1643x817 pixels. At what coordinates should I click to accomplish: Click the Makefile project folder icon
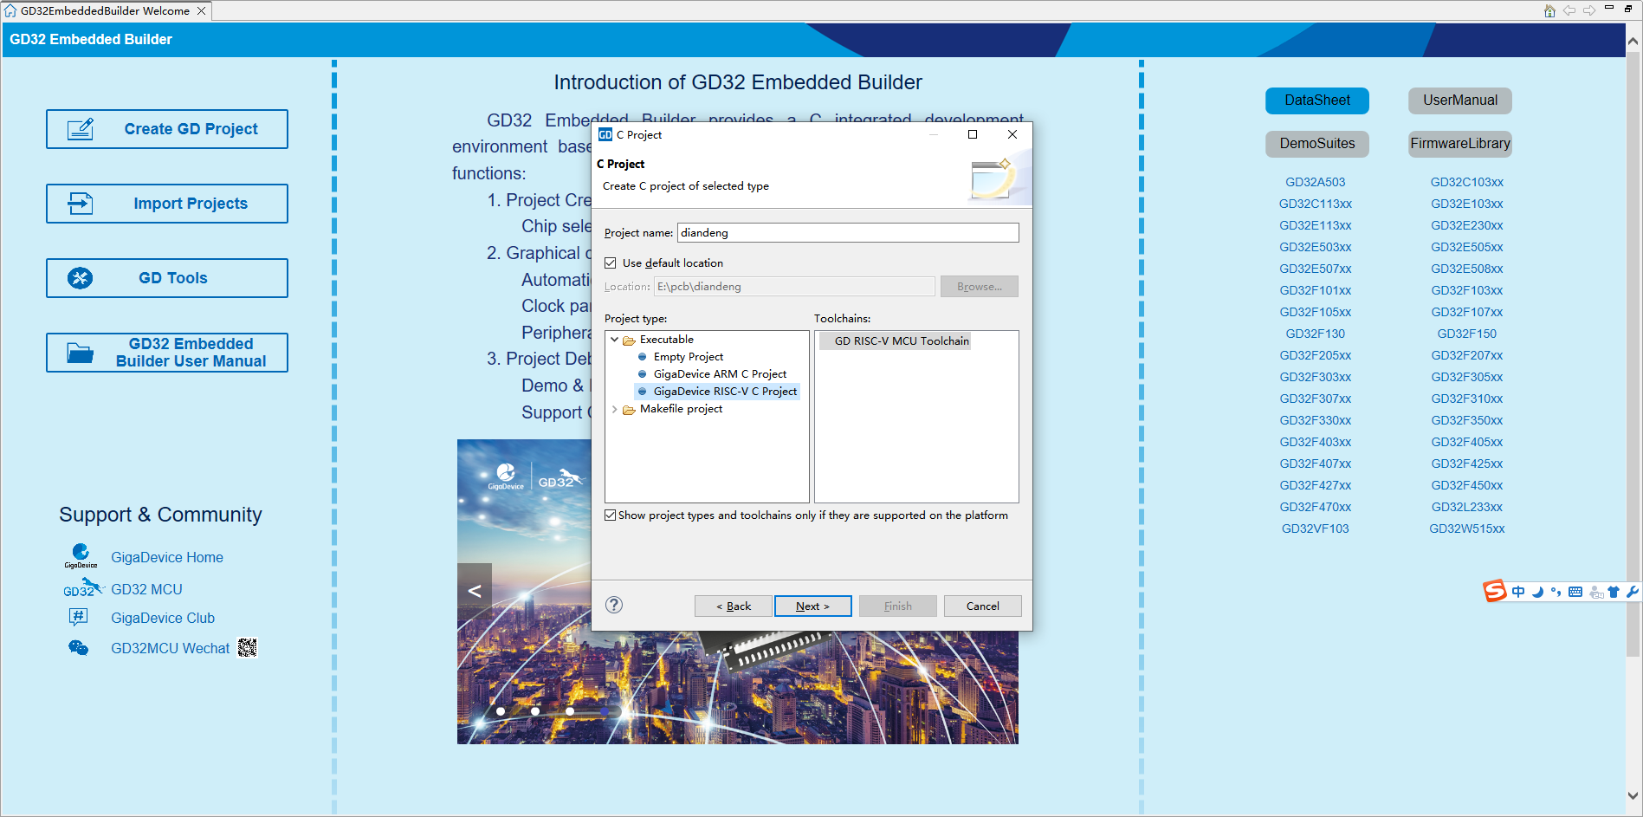(x=629, y=409)
